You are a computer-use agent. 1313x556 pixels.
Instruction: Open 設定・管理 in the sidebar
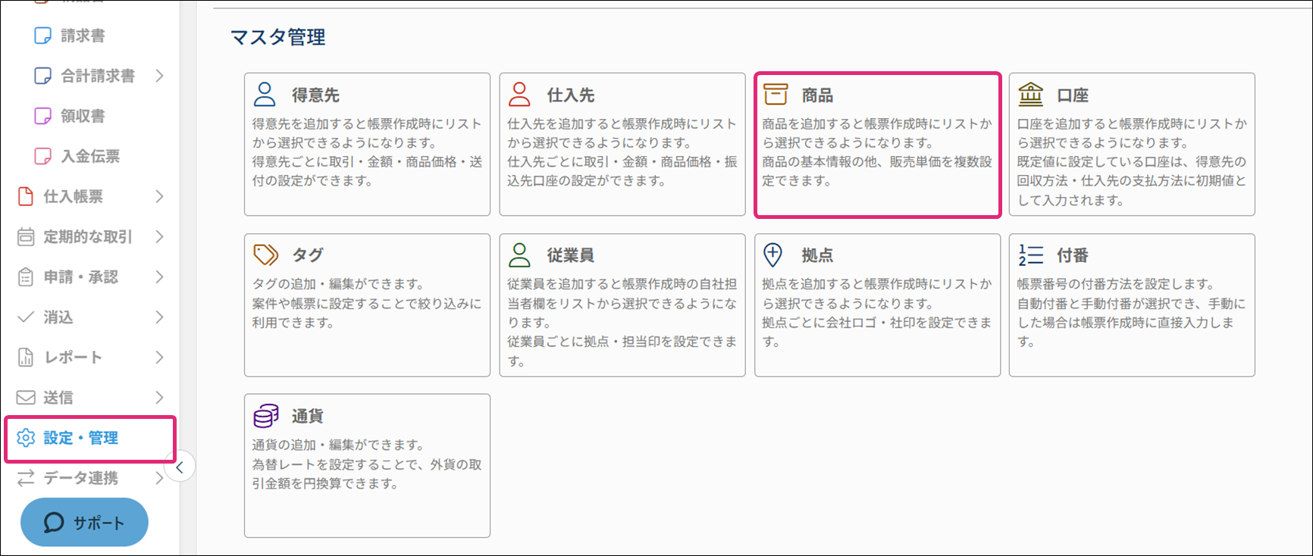pyautogui.click(x=80, y=438)
